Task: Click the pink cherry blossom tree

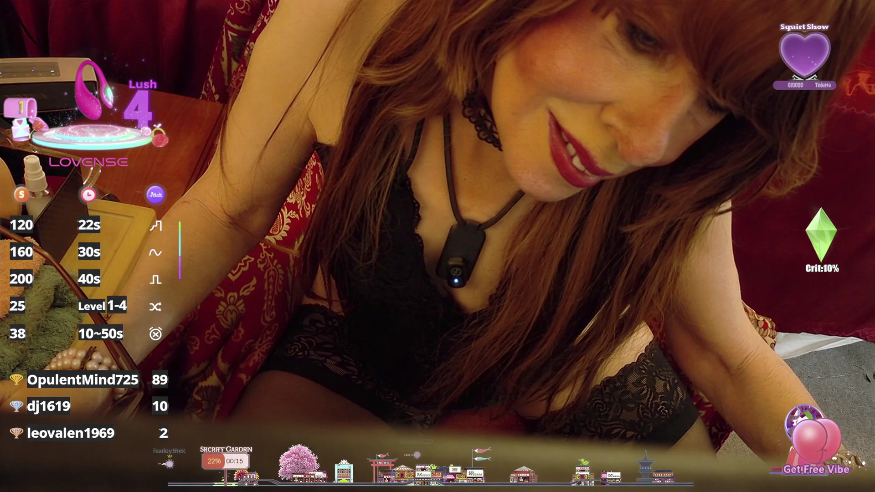Action: coord(299,461)
